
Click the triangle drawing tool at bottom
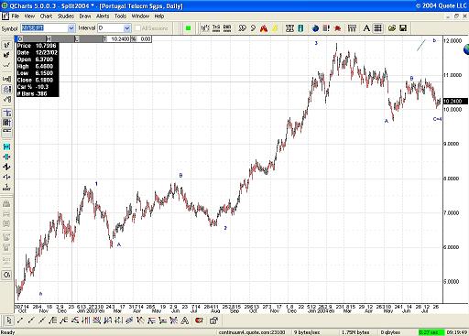point(185,320)
